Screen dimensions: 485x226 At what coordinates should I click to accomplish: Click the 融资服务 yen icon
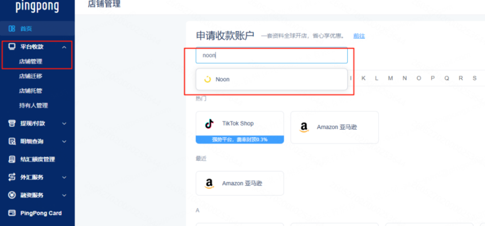(12, 195)
